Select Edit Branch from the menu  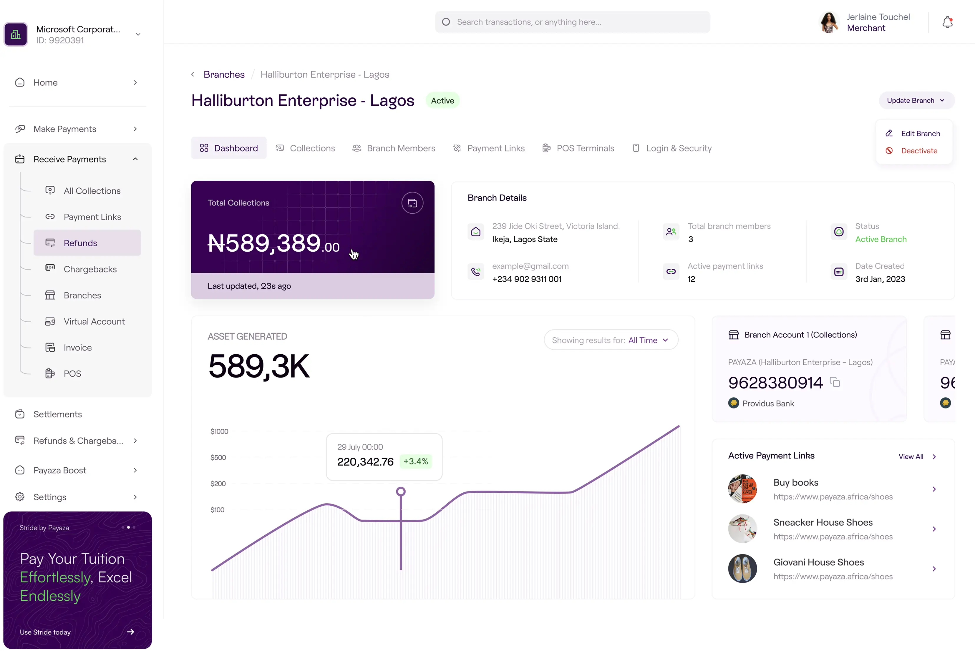(x=913, y=133)
